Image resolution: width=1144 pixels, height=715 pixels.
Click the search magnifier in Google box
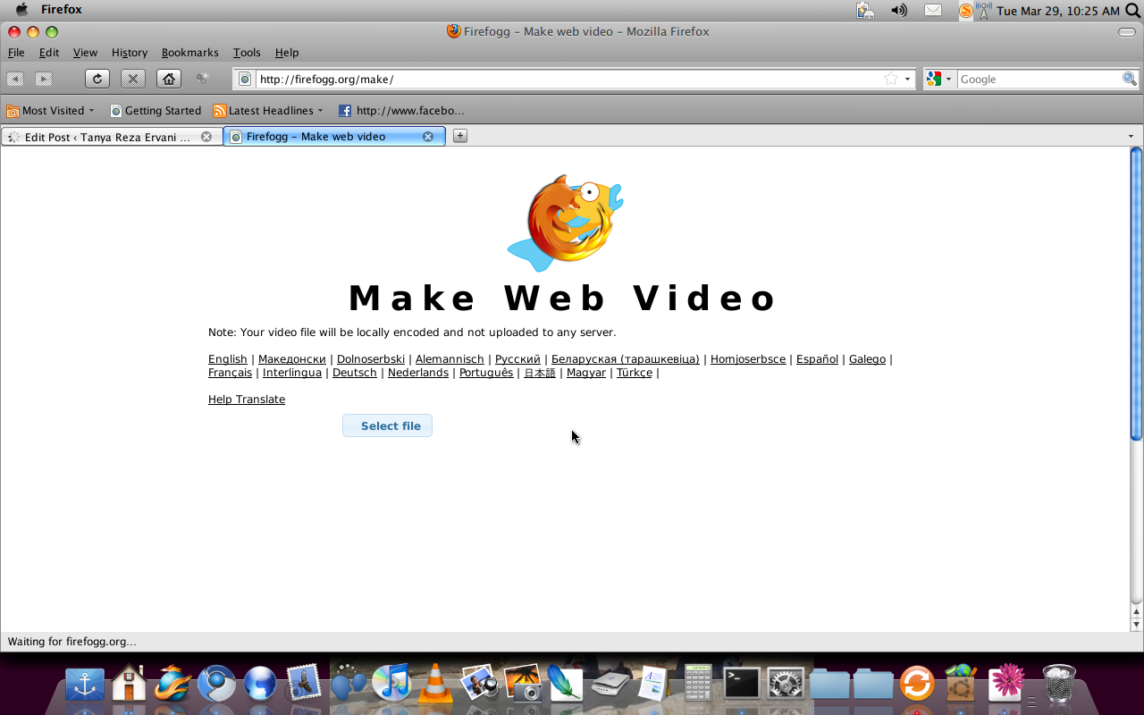click(x=1130, y=79)
